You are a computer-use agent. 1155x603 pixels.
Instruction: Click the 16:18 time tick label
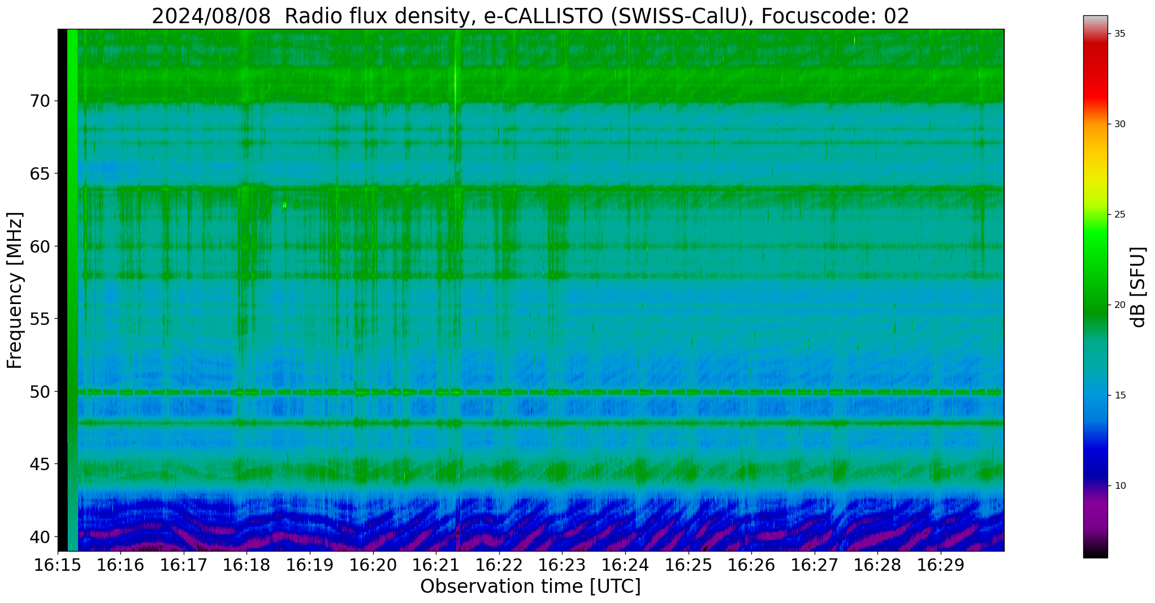coord(246,565)
